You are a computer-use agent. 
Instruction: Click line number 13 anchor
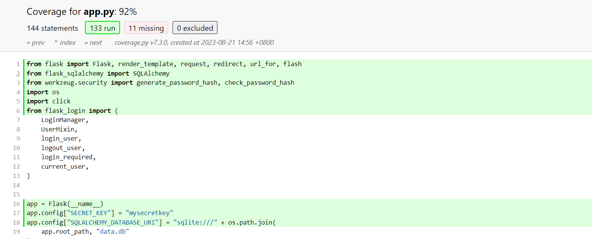point(16,176)
